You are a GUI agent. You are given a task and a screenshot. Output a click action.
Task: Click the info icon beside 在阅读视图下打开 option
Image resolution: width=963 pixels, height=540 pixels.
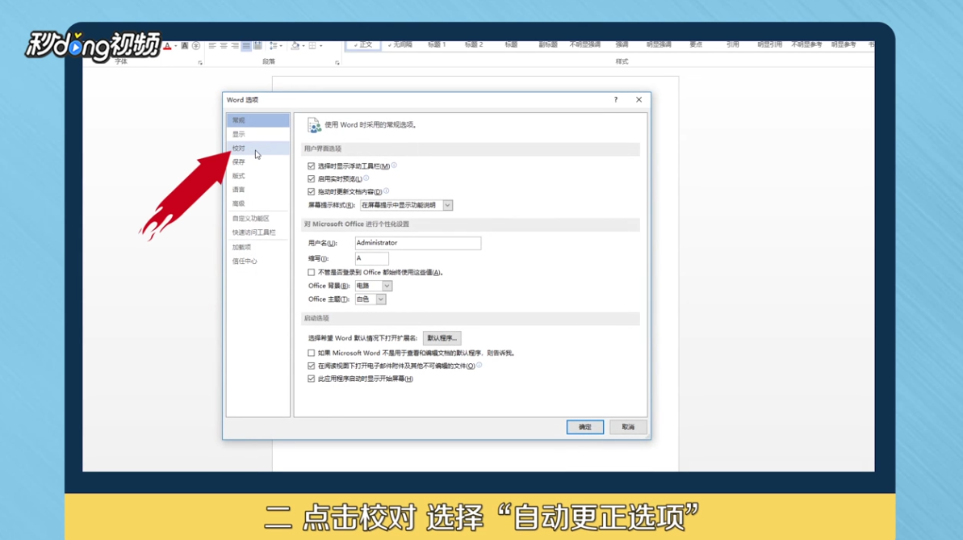[x=479, y=365]
